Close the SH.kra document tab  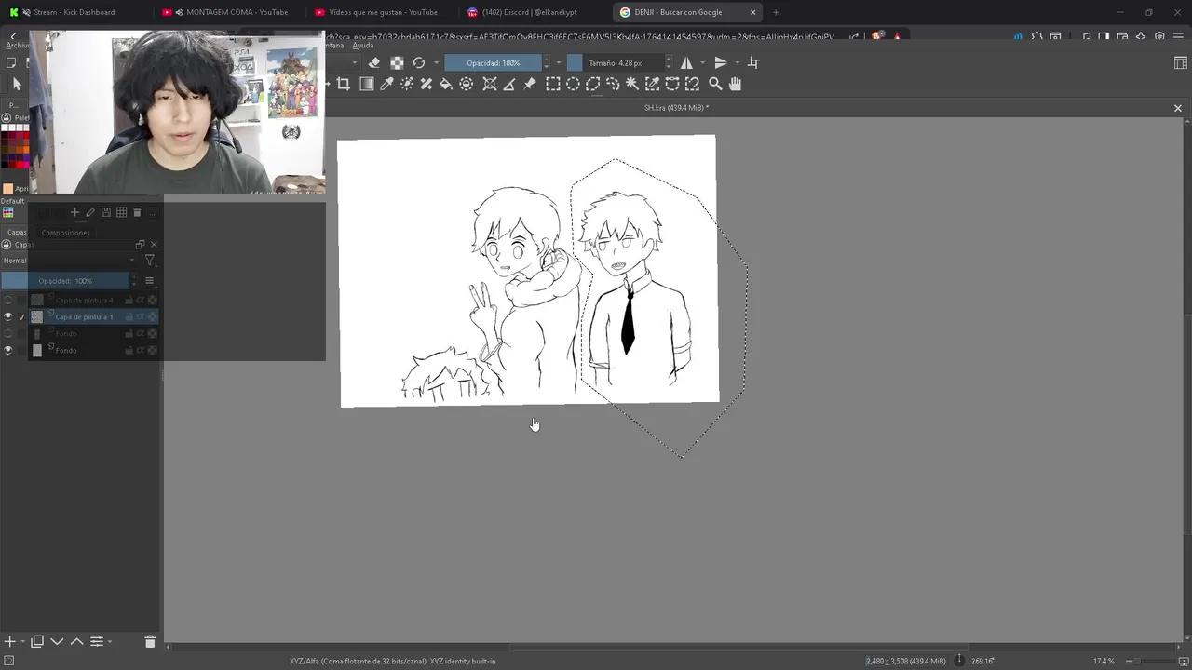pyautogui.click(x=1177, y=108)
